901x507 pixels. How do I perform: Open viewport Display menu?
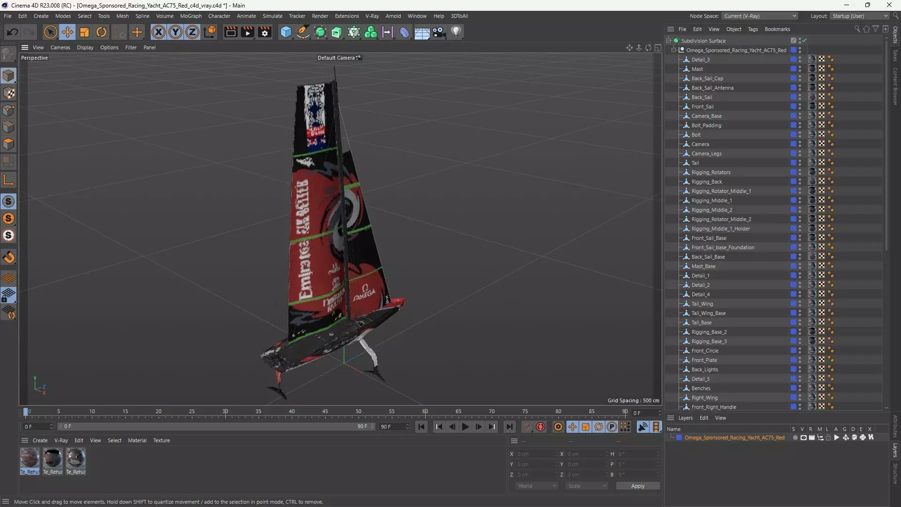click(85, 47)
